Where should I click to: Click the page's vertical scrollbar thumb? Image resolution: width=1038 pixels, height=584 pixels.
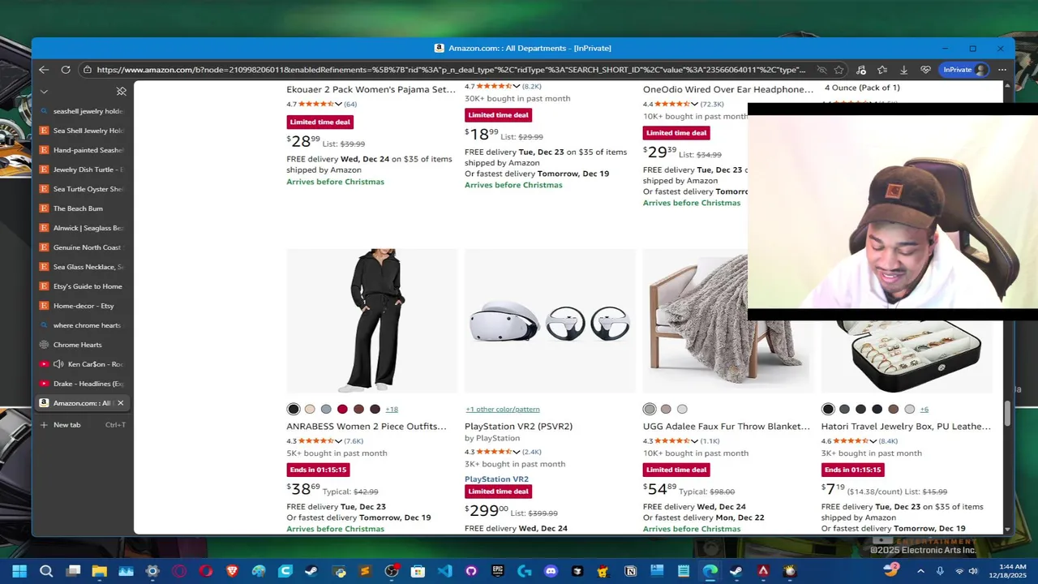[x=1008, y=413]
